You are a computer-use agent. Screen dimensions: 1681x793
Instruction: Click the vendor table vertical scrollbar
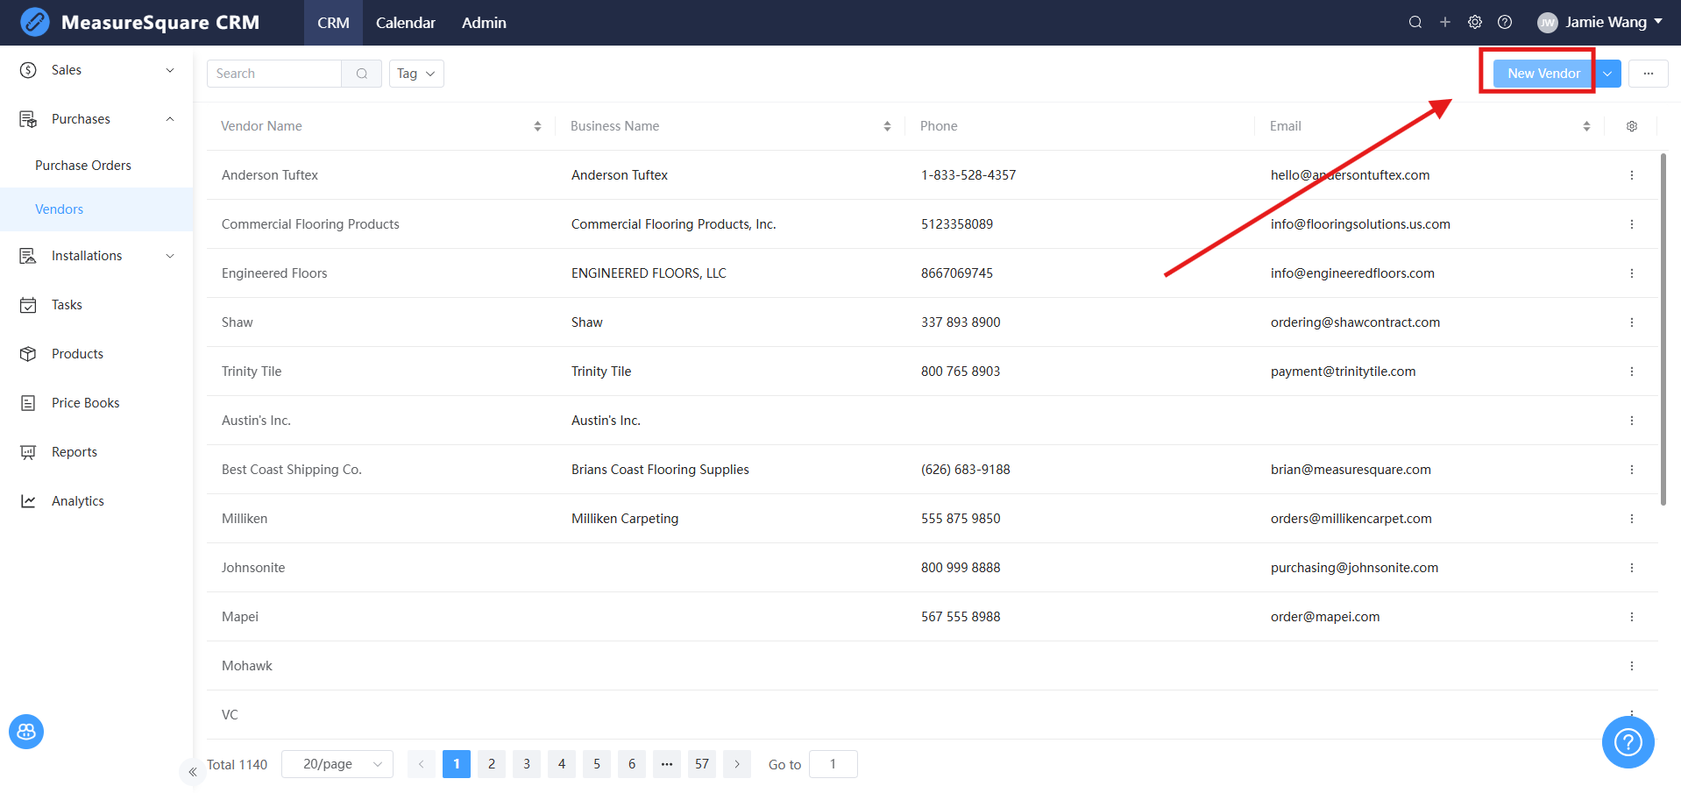[x=1663, y=329]
